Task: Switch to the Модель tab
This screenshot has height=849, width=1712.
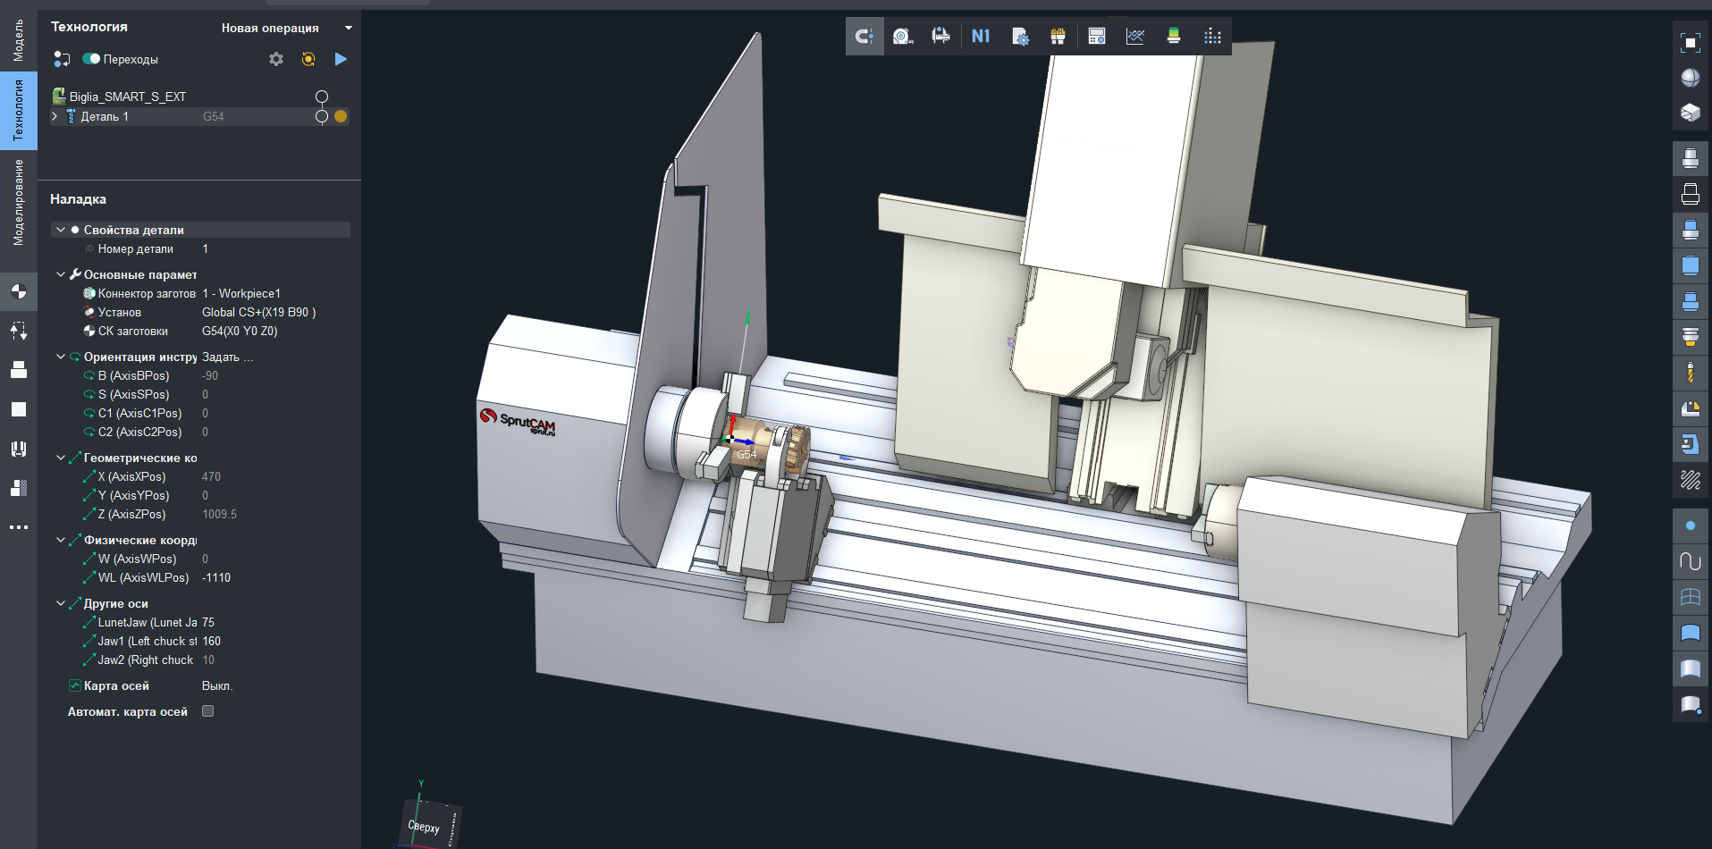Action: (18, 40)
